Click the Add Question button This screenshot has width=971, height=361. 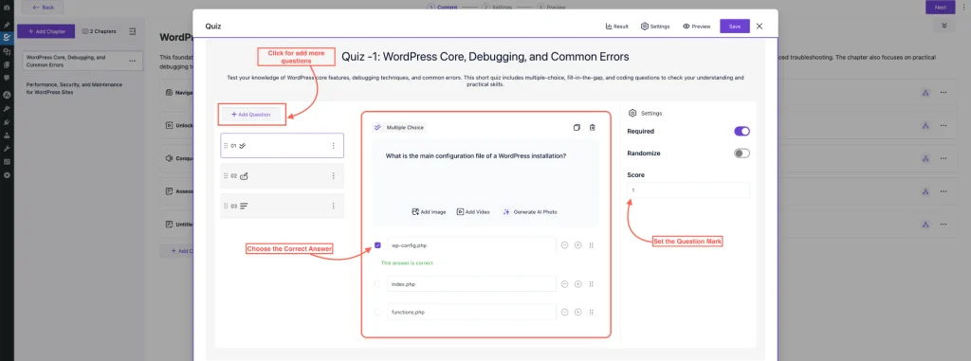pos(250,115)
